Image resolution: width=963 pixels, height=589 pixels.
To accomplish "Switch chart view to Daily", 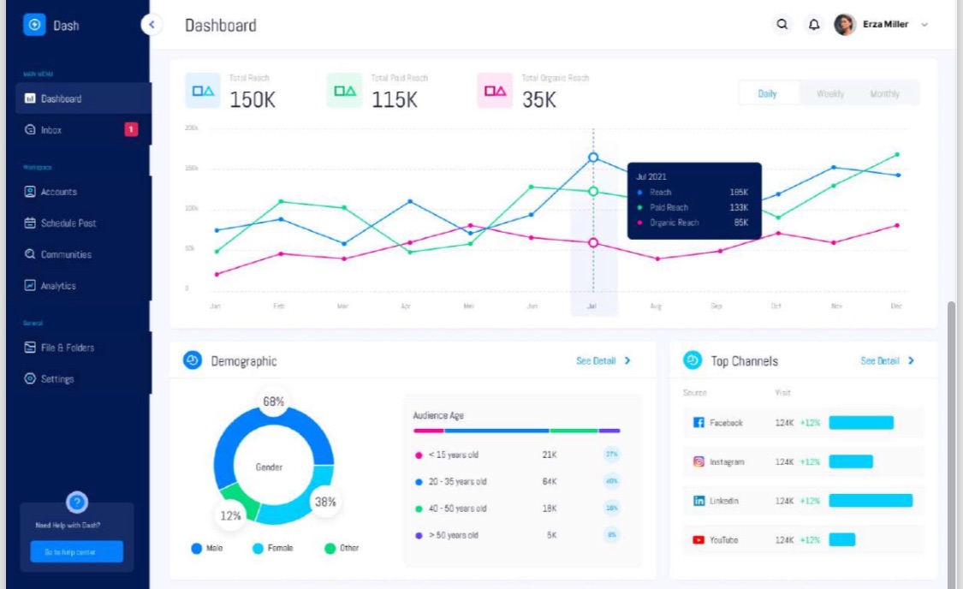I will click(x=768, y=93).
